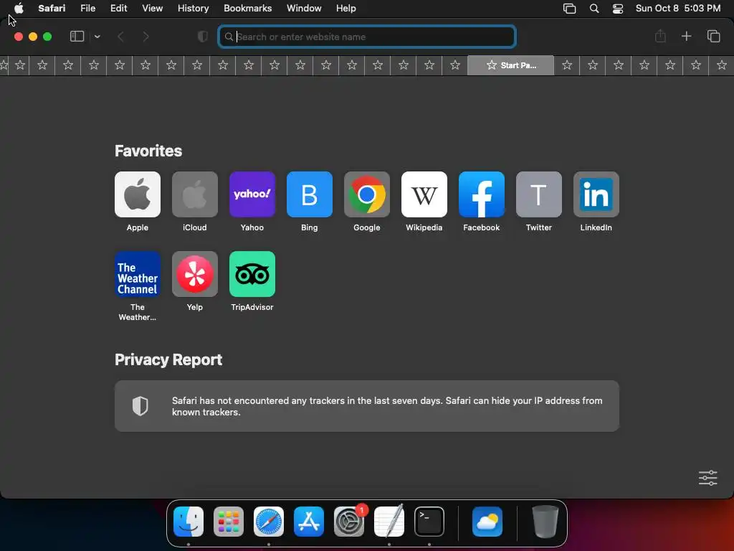Show the tab overview
Viewport: 734px width, 551px height.
click(713, 36)
